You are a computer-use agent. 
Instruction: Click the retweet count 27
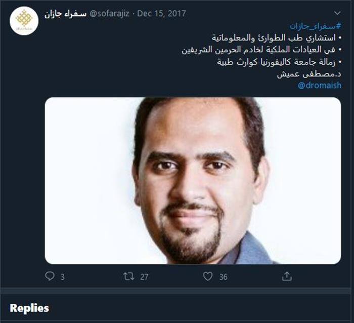click(x=144, y=277)
